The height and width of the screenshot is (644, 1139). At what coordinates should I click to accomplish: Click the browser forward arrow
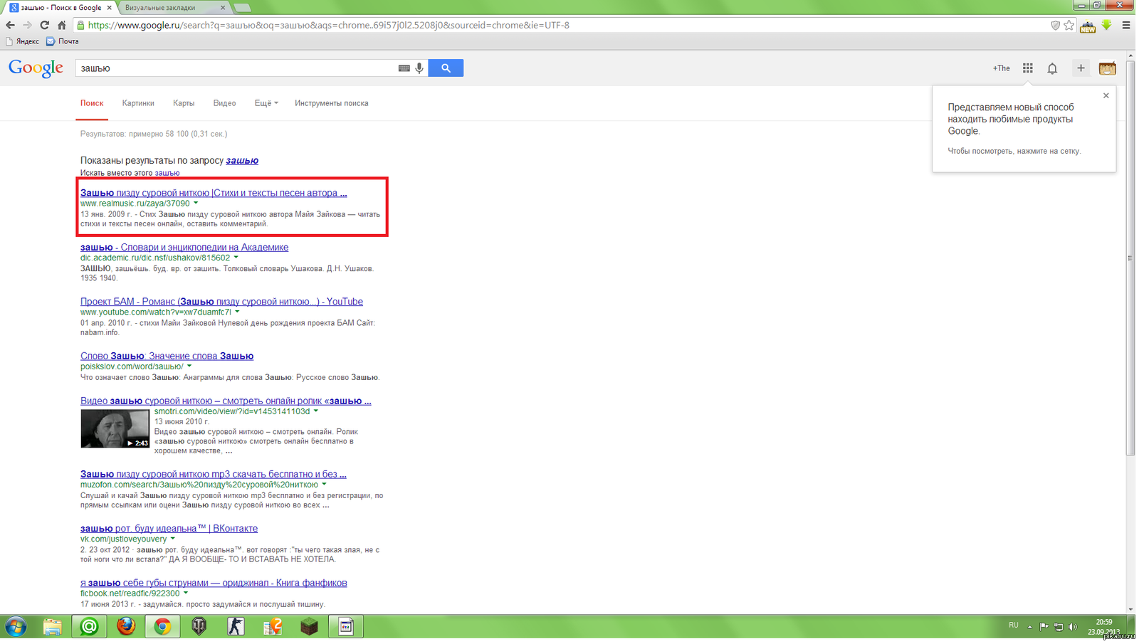coord(27,25)
